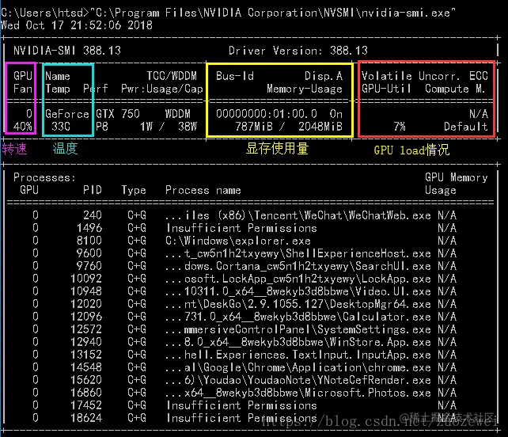Click the compute mode value 'Default'

pos(466,127)
